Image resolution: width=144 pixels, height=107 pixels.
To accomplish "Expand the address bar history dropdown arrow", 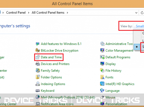I will (136, 13).
